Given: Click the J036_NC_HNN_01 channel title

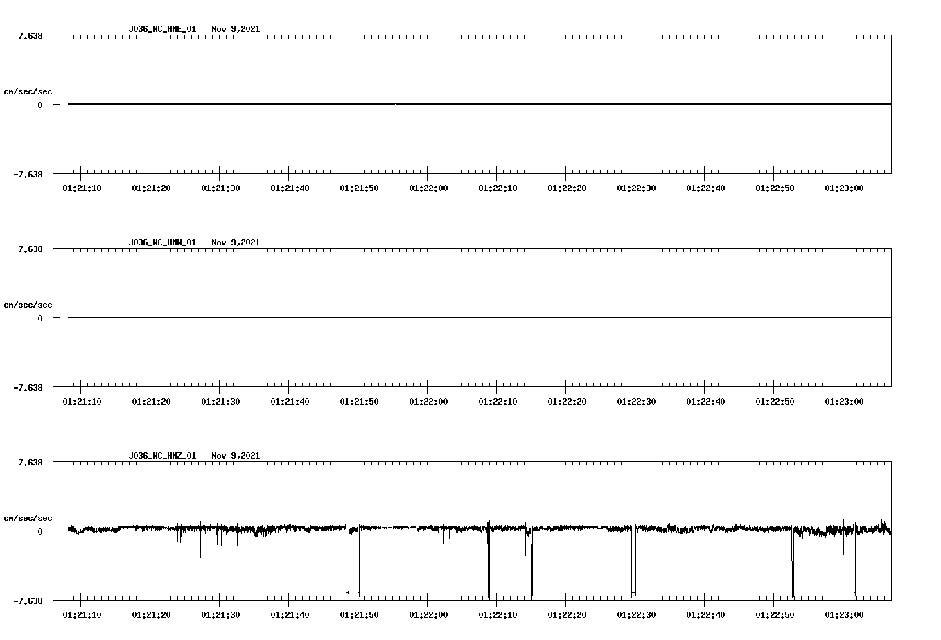Looking at the screenshot, I should 162,242.
